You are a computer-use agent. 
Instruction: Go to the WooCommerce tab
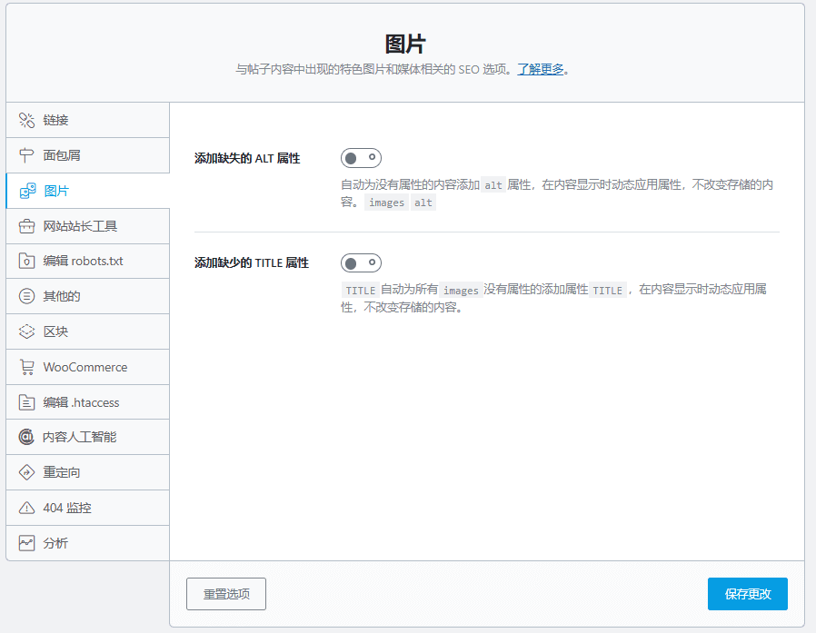pyautogui.click(x=87, y=367)
